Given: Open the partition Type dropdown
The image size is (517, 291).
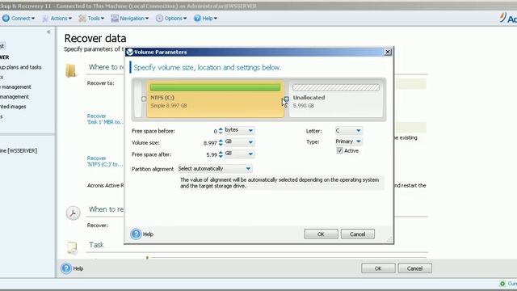Looking at the screenshot, I should tap(348, 141).
